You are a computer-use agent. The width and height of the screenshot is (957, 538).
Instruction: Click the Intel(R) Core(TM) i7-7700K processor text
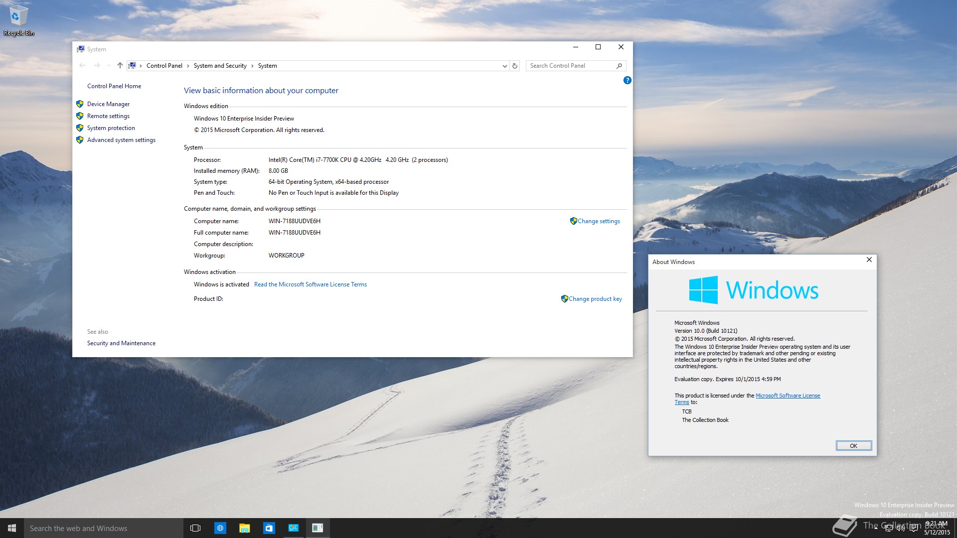358,160
